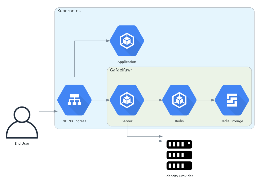Select the arrow from End User to NGINX Ingress
The height and width of the screenshot is (183, 262).
coord(48,111)
